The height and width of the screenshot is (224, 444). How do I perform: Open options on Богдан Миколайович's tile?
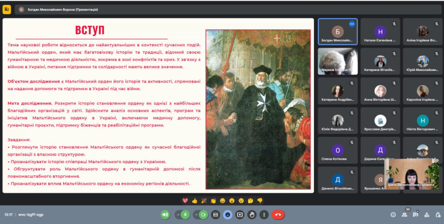point(352,24)
